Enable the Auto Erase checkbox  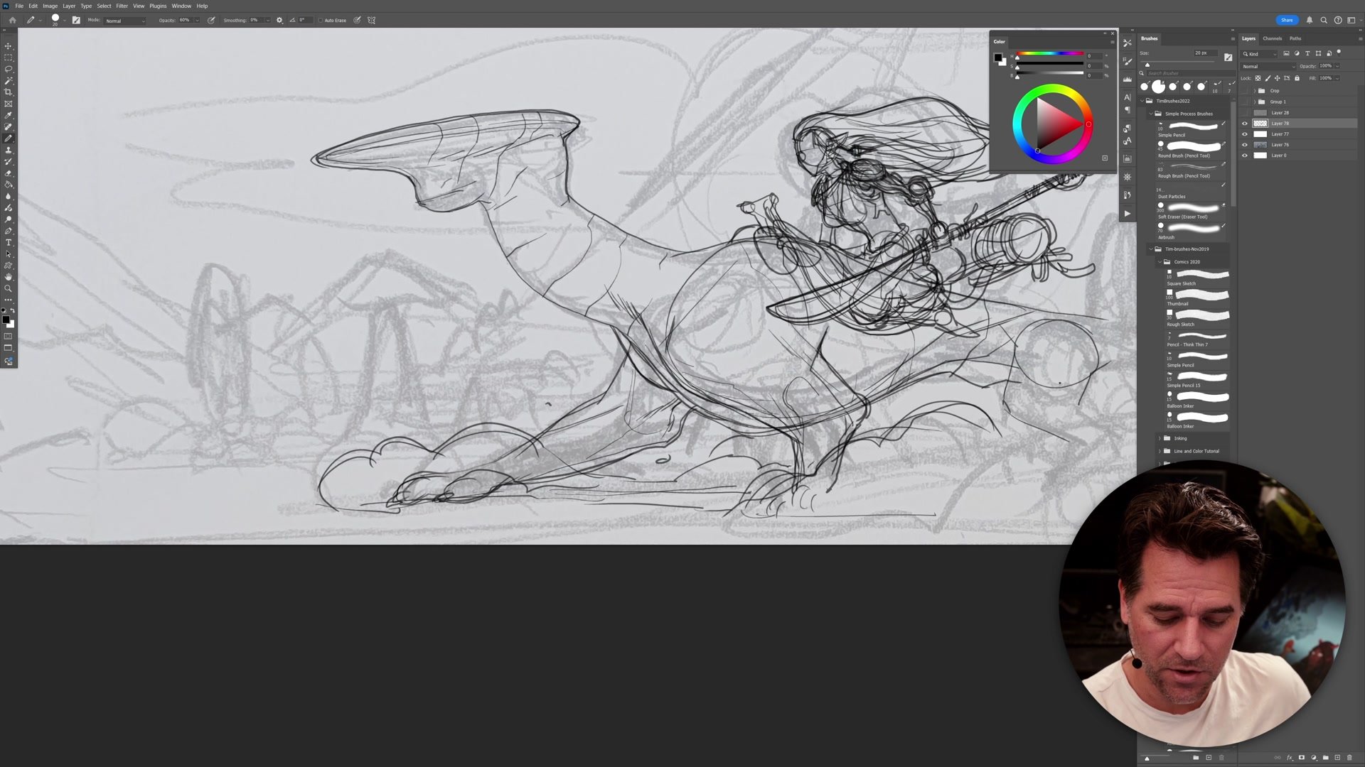(x=321, y=21)
